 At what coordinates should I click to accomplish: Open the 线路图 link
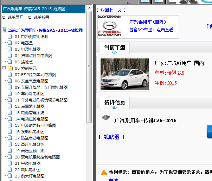pyautogui.click(x=111, y=137)
